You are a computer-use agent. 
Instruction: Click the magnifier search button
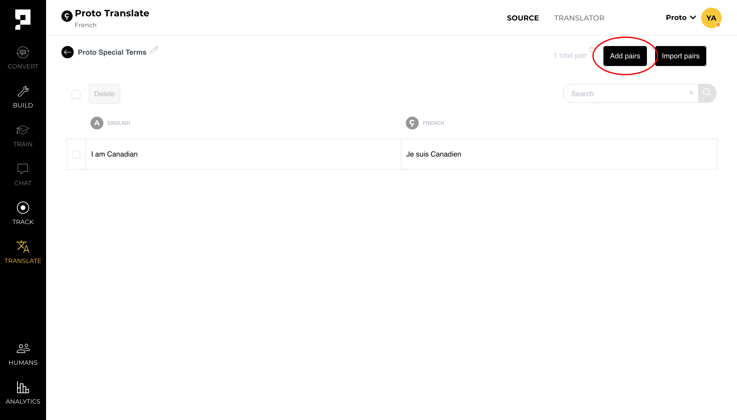[707, 93]
